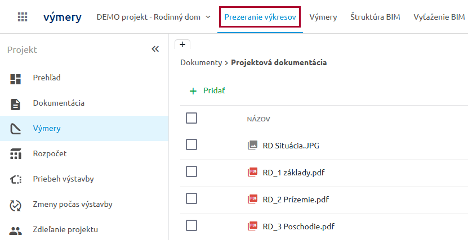Expand the DEMO projekt dropdown
This screenshot has width=468, height=240.
click(x=208, y=17)
